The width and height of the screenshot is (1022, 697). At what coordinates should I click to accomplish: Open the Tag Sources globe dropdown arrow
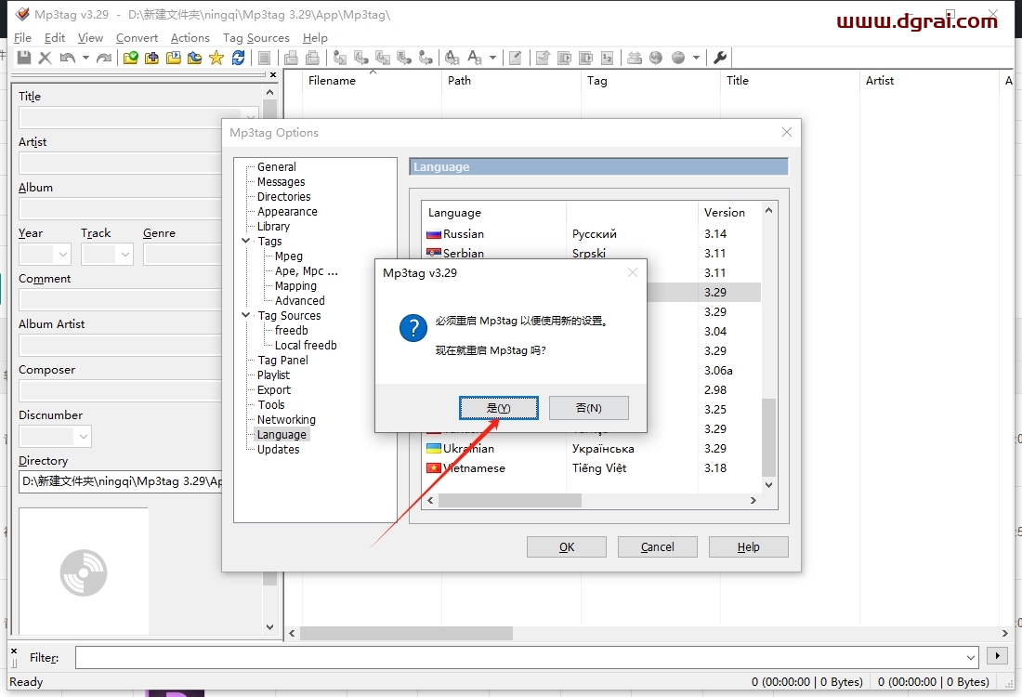tap(696, 58)
